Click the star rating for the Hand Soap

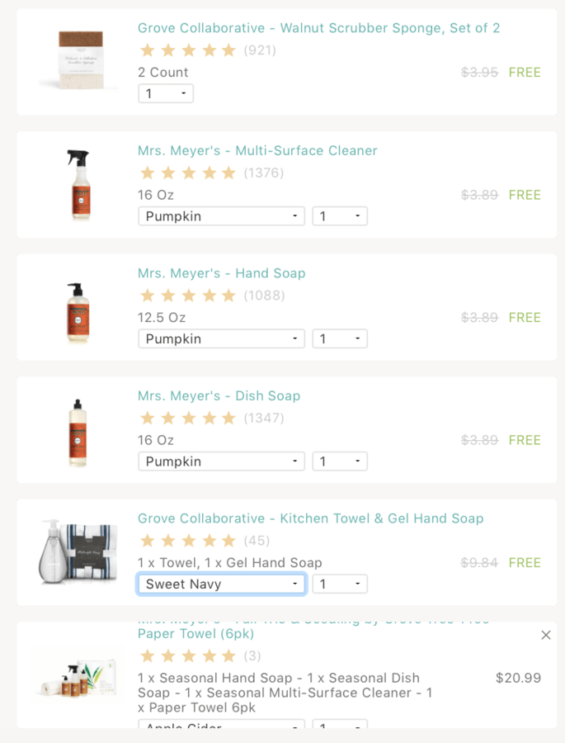(188, 295)
